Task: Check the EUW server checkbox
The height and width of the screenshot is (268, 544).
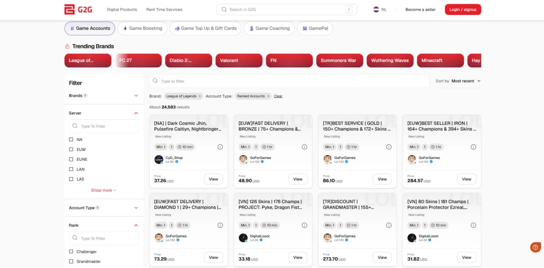Action: pos(71,149)
